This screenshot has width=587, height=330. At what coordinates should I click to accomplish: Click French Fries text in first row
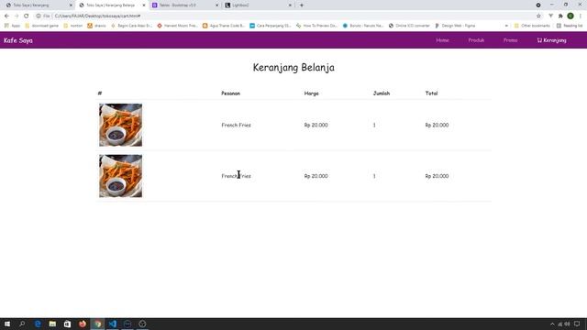tap(236, 125)
